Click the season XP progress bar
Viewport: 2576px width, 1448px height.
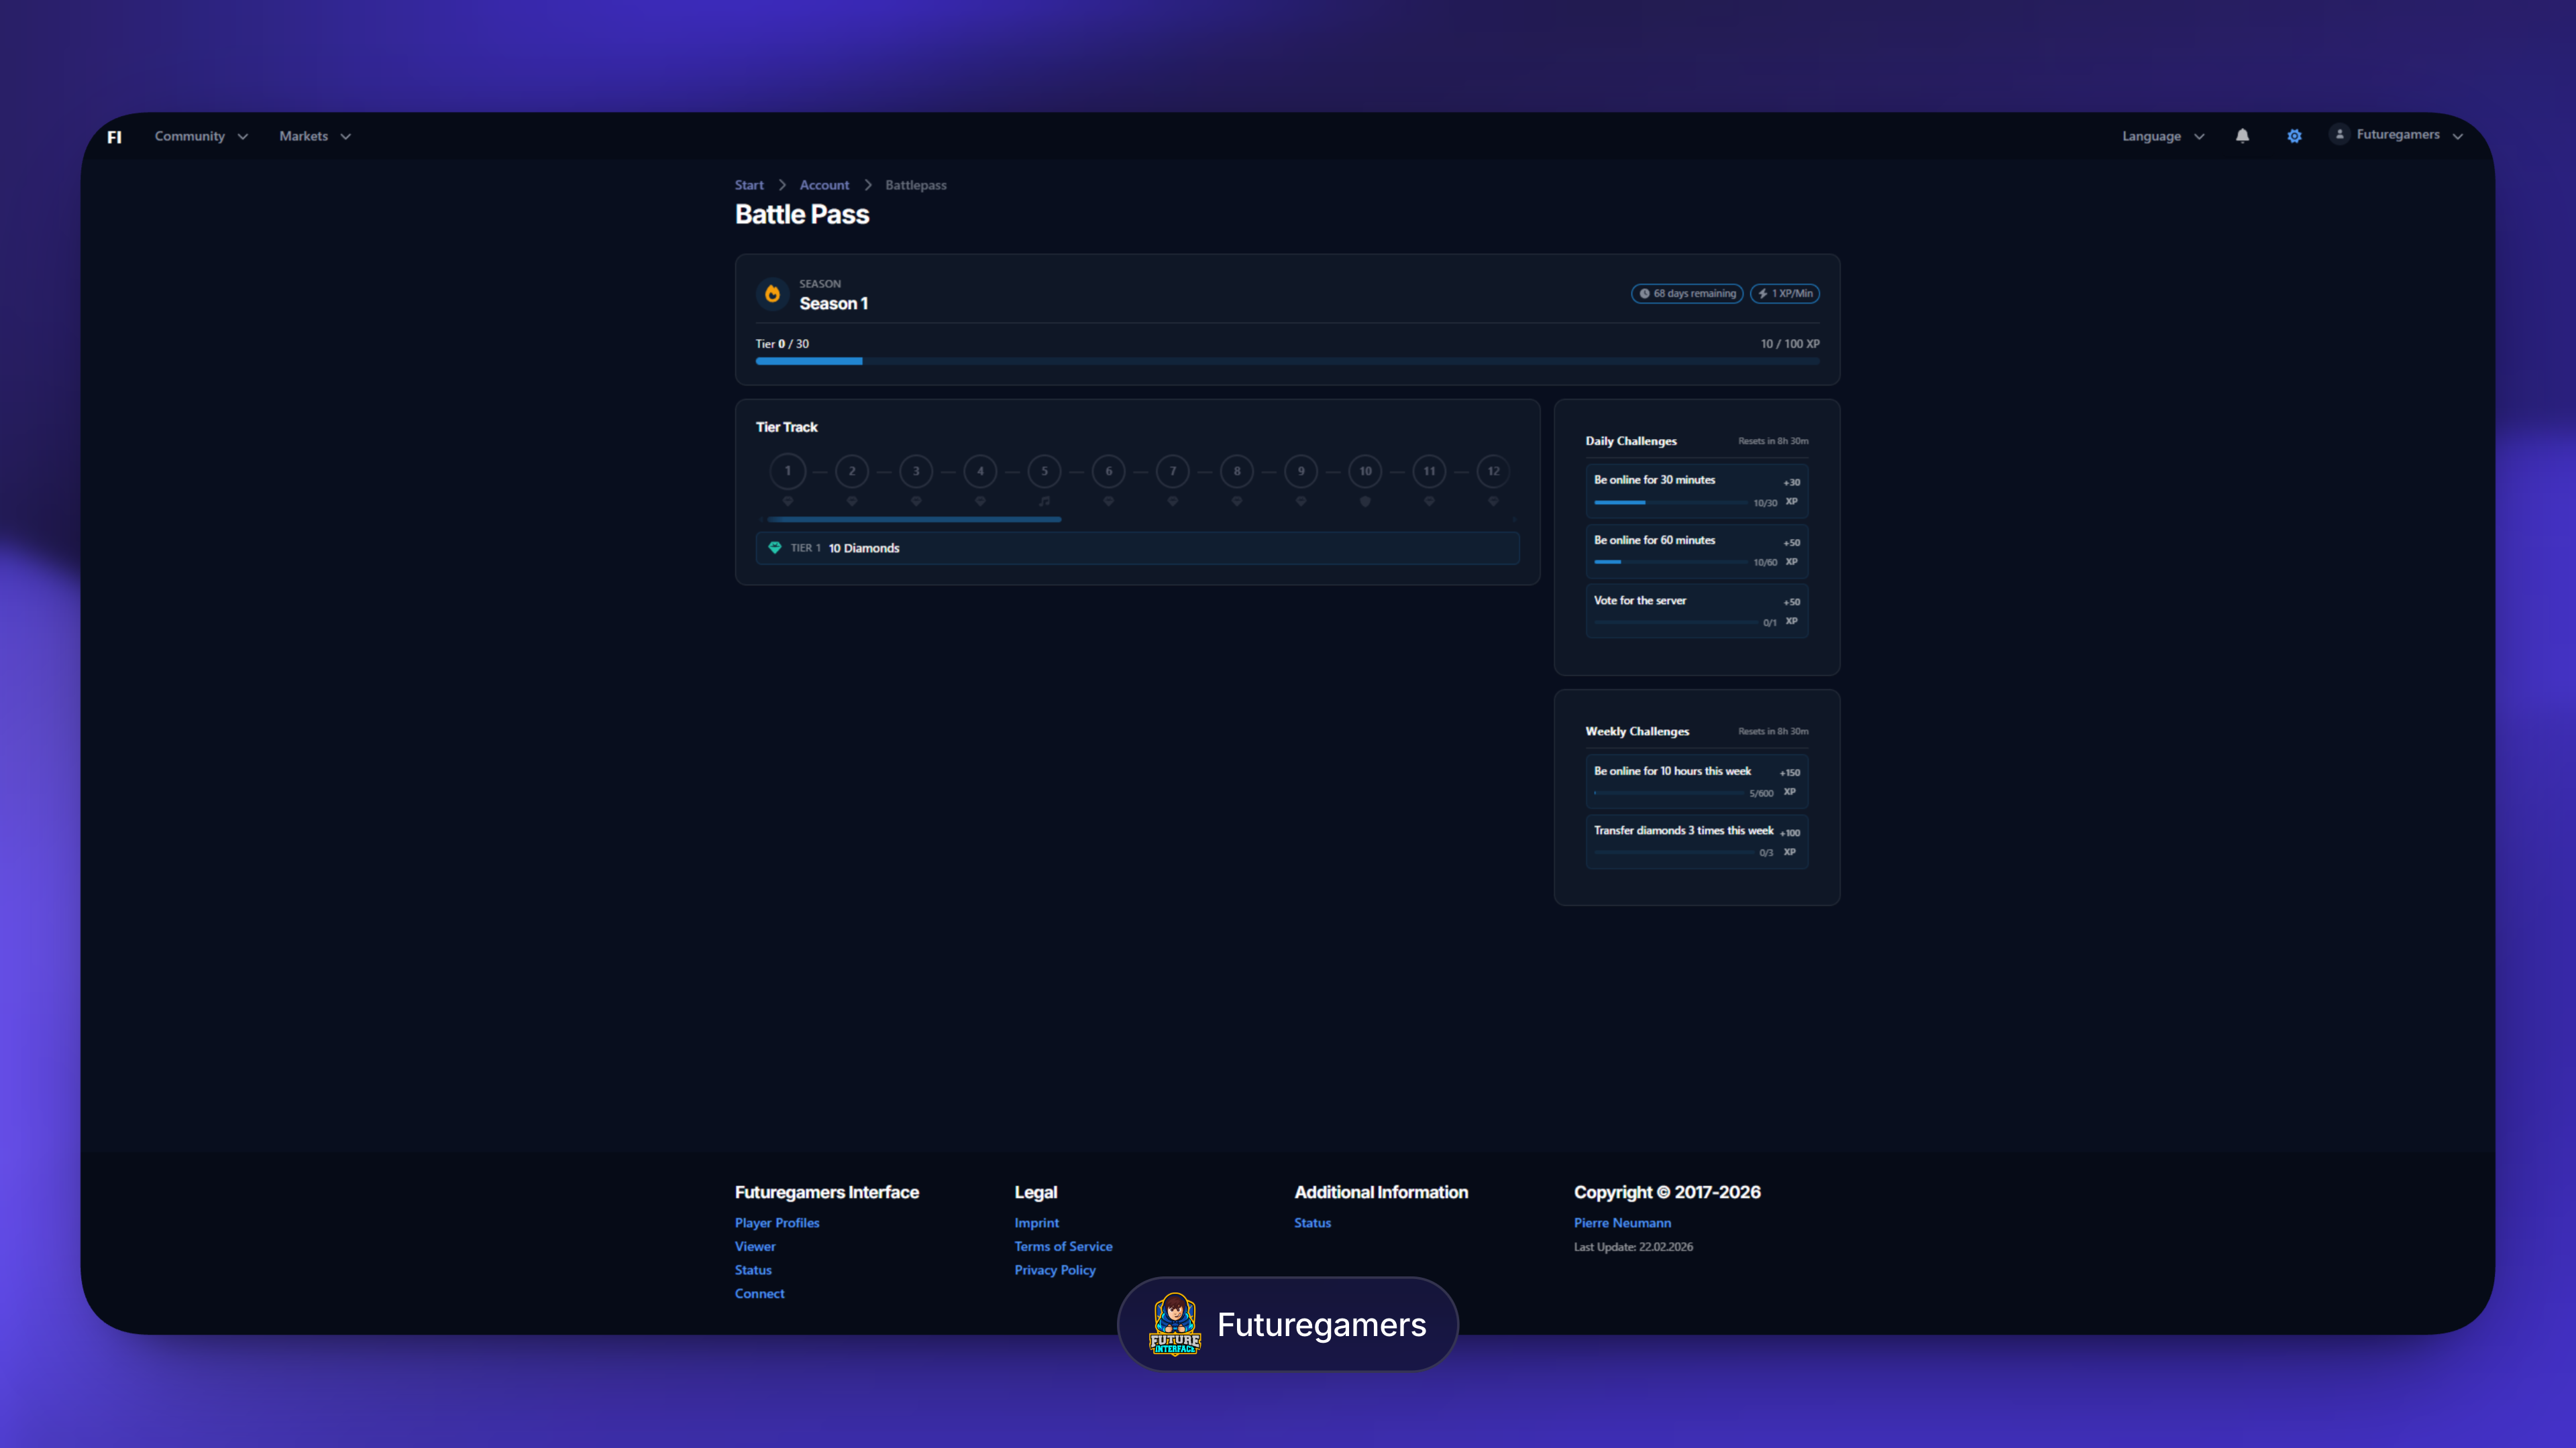pyautogui.click(x=1287, y=361)
